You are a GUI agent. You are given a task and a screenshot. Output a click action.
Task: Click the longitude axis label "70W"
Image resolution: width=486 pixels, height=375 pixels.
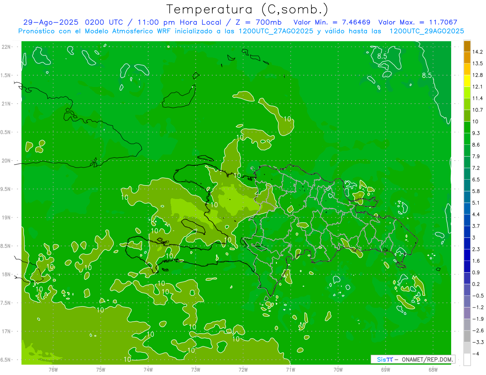point(338,370)
